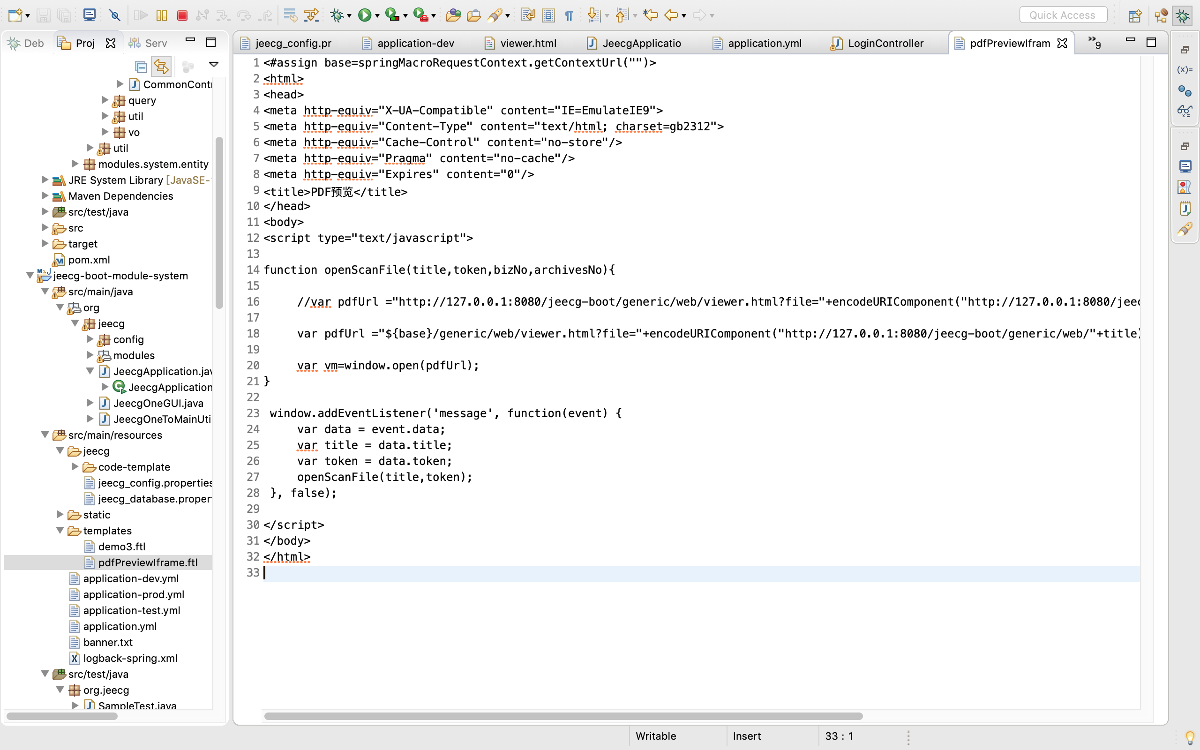The image size is (1200, 750).
Task: Open the Variables (x)= view icon
Action: tap(1185, 69)
